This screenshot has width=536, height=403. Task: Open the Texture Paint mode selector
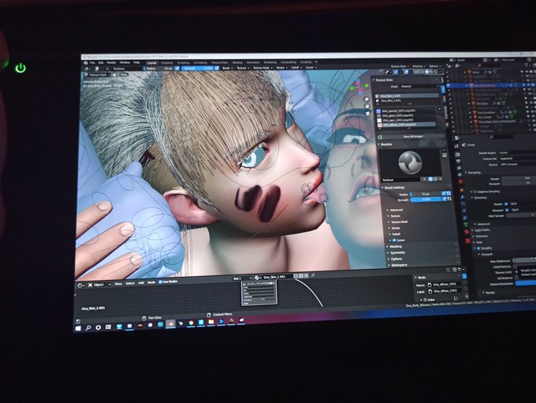98,75
